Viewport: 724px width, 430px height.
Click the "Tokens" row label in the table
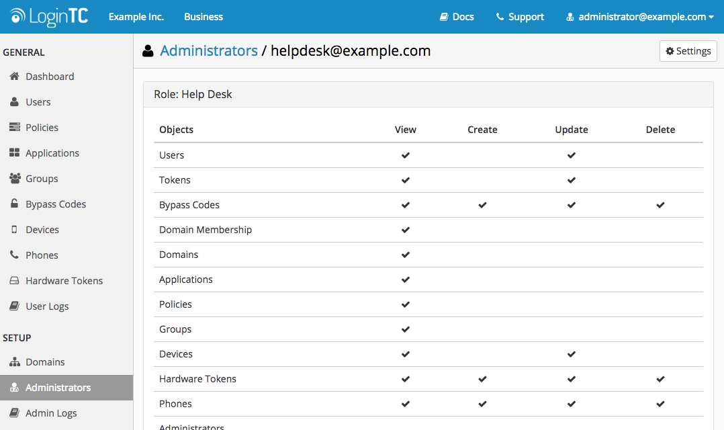(x=175, y=180)
